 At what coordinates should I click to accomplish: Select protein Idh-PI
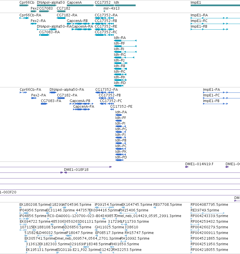tap(120, 123)
